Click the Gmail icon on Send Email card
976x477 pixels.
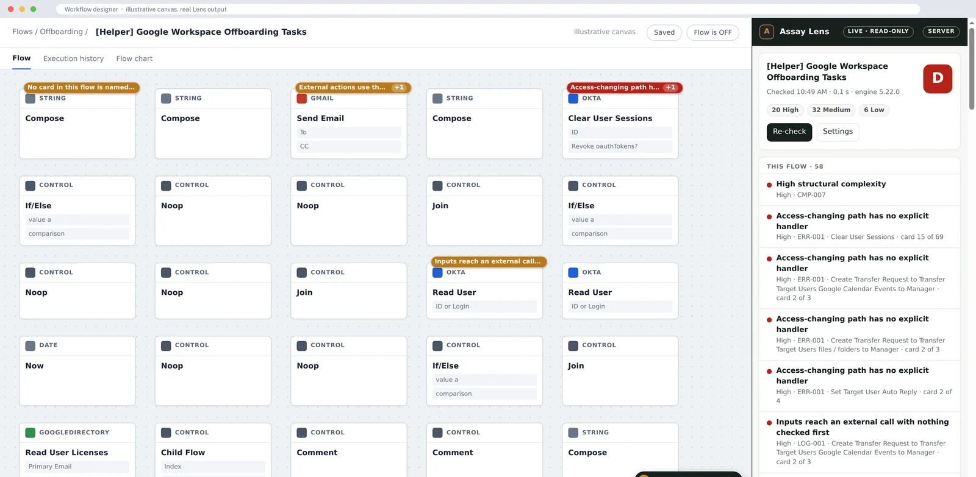301,98
